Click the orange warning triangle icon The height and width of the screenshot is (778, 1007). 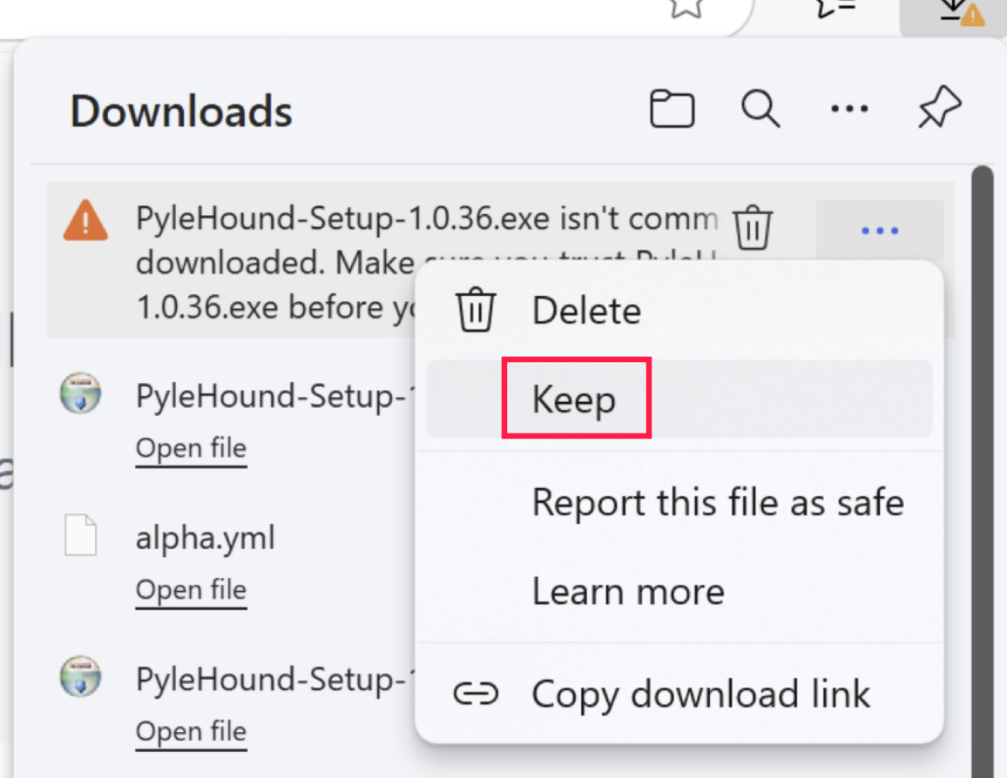click(85, 221)
